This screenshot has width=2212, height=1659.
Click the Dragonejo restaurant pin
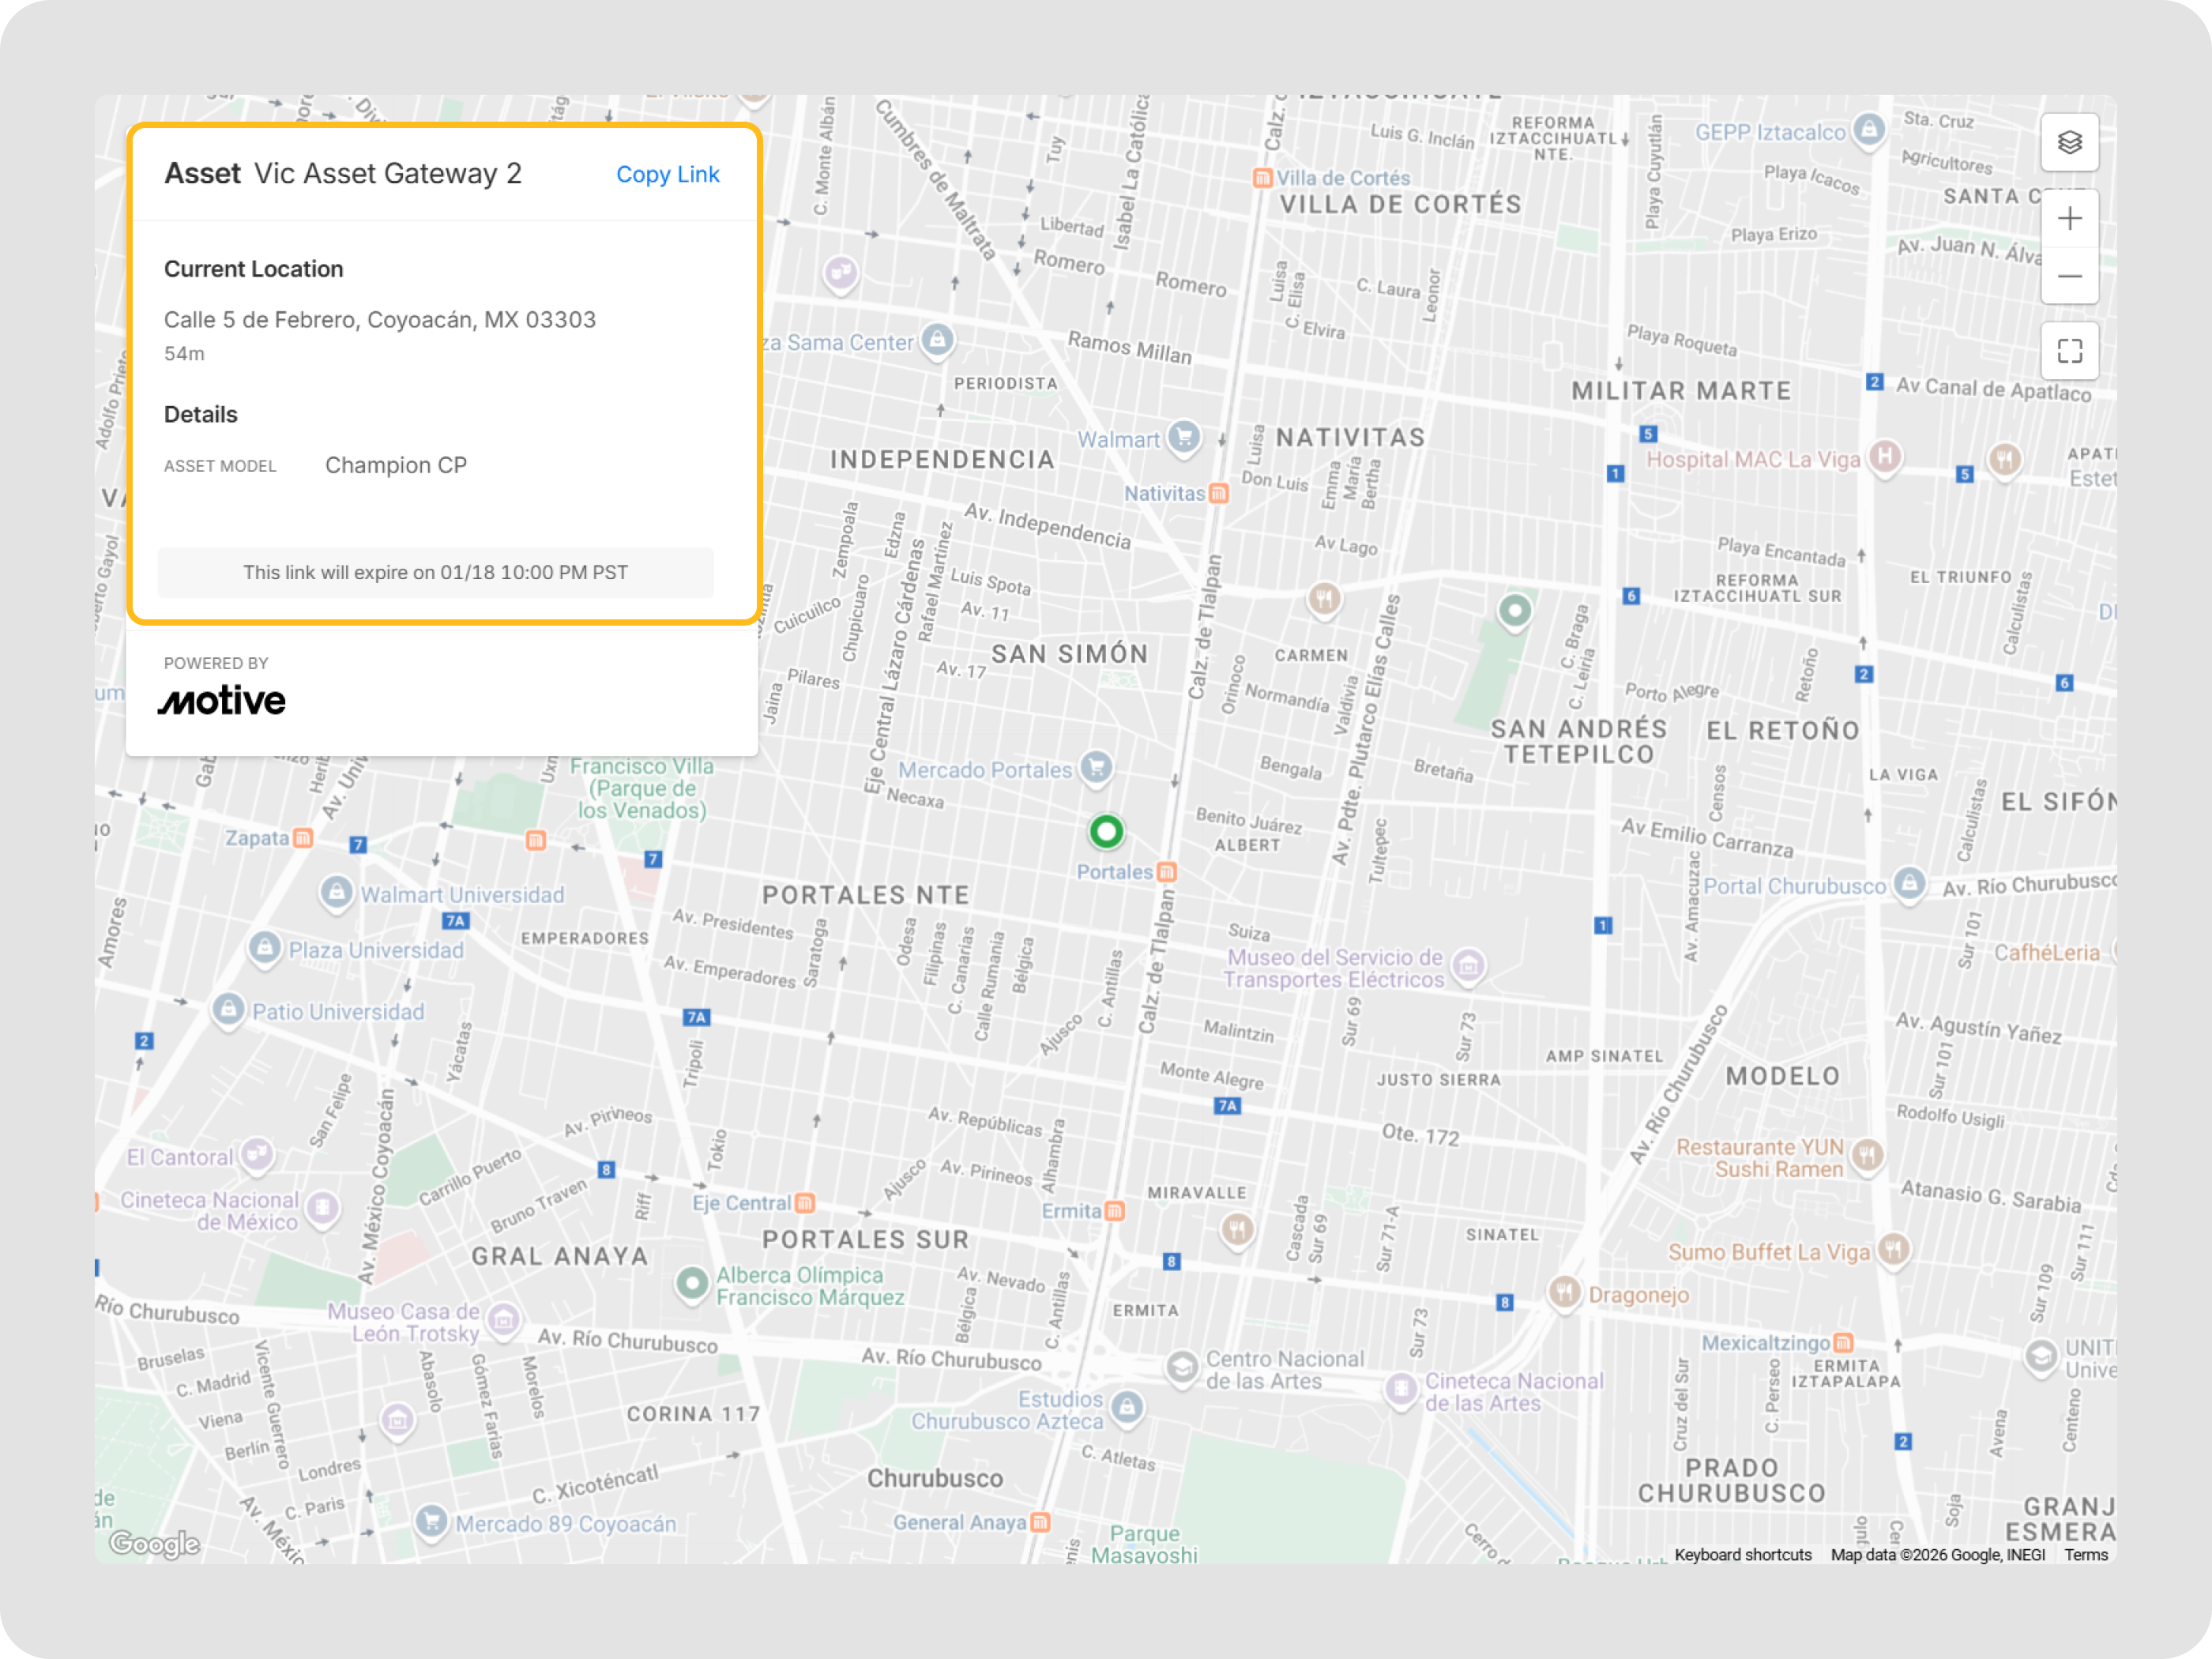tap(1564, 1292)
